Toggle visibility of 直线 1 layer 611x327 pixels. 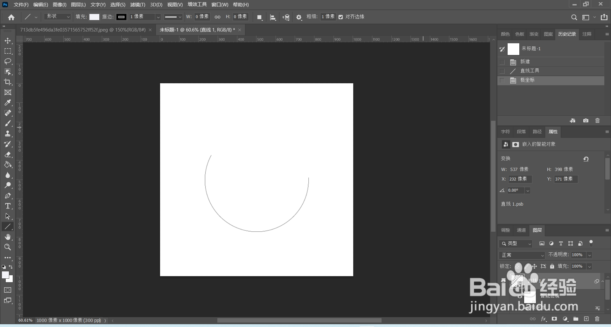click(x=503, y=281)
